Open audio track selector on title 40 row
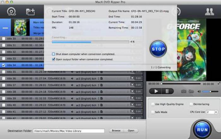Image resolution: width=221 pixels, height=139 pixels. click(99, 105)
